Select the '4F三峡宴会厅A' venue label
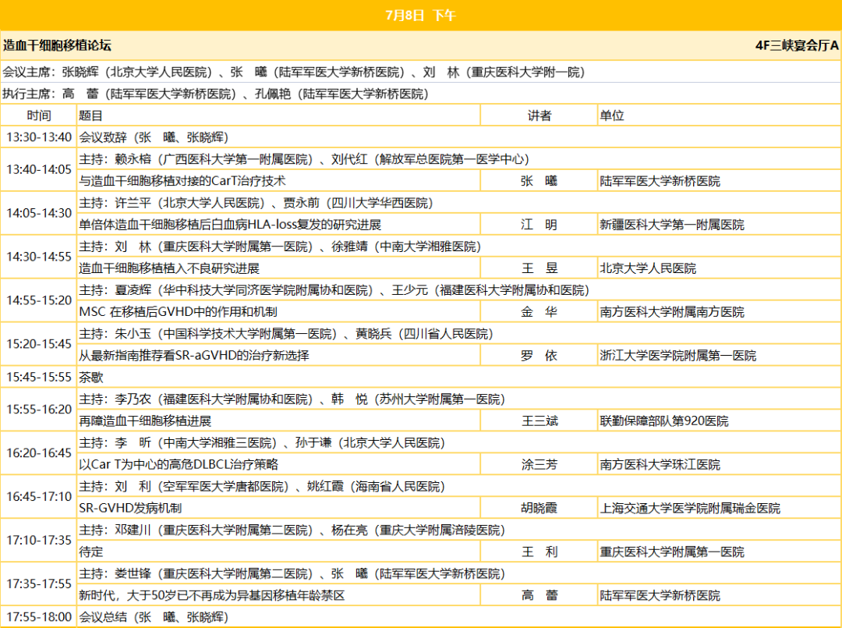842x628 pixels. 796,46
